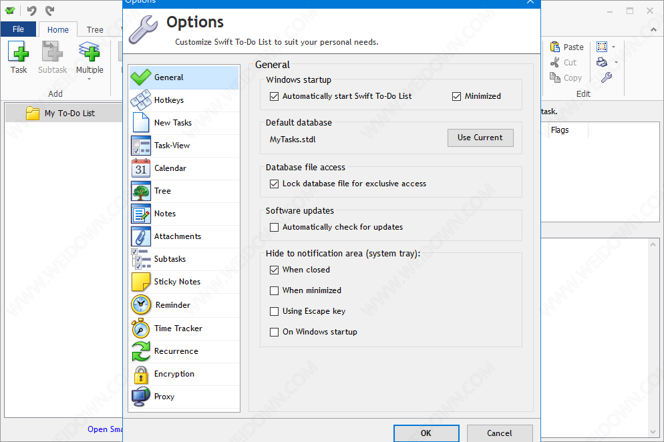Screen dimensions: 664x442
Task: Click the Undo arrow in title bar
Action: point(32,10)
